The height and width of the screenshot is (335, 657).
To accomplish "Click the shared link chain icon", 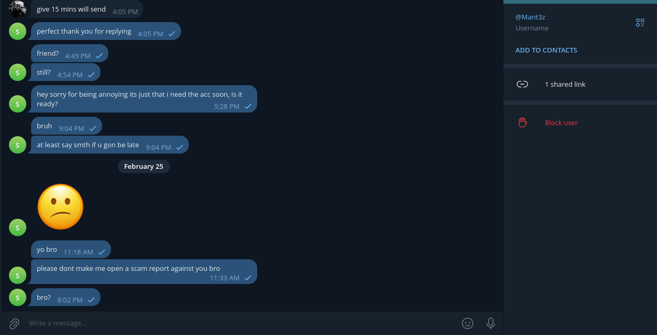I will click(522, 84).
